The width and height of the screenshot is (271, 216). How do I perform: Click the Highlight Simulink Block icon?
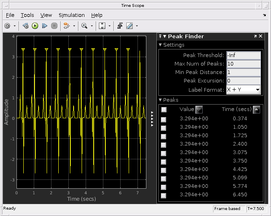pos(66,26)
